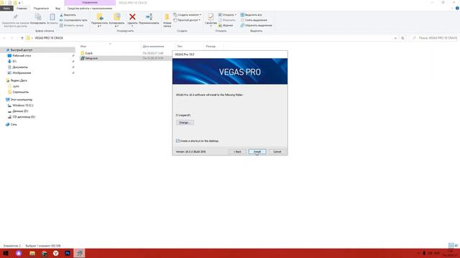Click the purple Alice assistant taskbar icon
This screenshot has height=258, width=460.
[x=19, y=253]
